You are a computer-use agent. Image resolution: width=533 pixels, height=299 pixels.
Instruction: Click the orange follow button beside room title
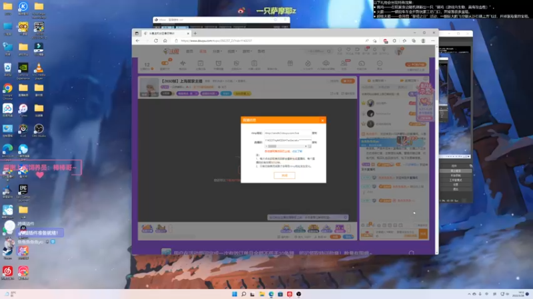click(x=347, y=81)
